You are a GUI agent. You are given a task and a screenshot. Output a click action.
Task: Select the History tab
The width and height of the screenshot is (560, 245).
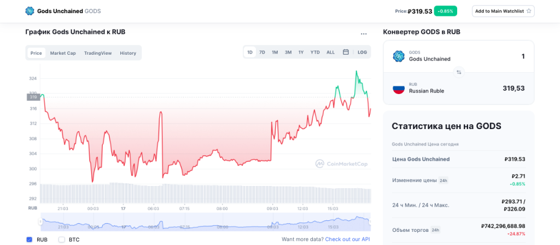[128, 53]
